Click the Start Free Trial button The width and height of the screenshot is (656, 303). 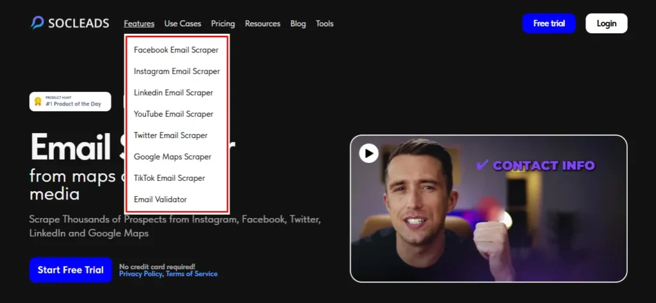(70, 270)
